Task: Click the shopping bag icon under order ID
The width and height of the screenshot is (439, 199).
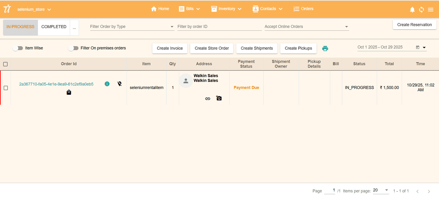Action: (69, 93)
